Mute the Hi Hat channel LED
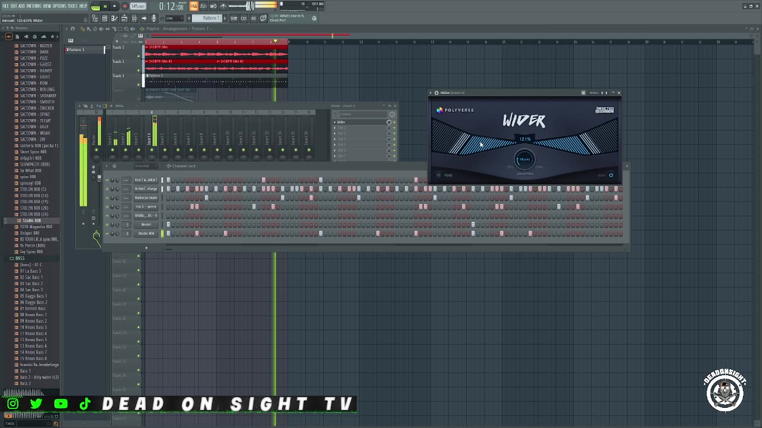 (x=107, y=189)
